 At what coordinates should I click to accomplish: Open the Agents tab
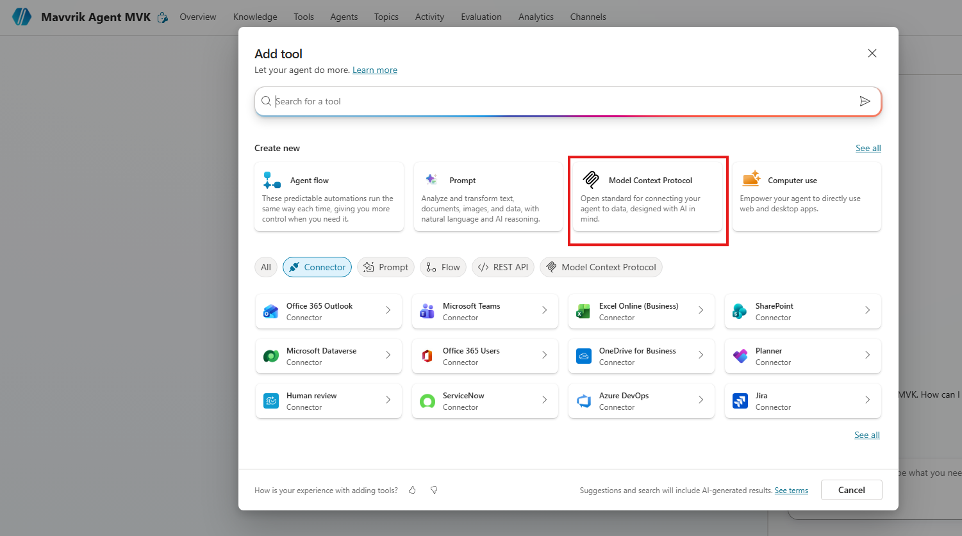pyautogui.click(x=344, y=17)
